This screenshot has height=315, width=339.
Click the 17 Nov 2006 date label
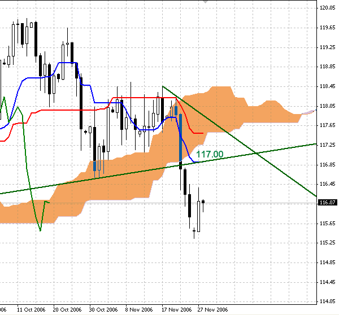tap(176, 310)
